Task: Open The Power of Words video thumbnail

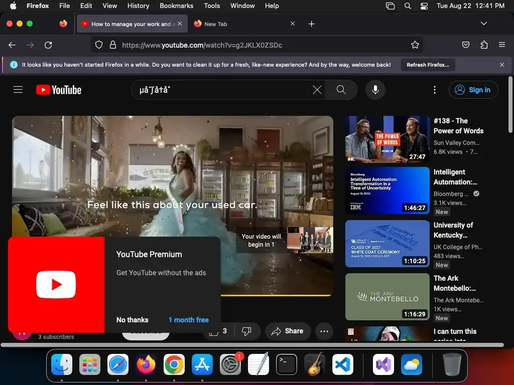Action: coord(388,139)
